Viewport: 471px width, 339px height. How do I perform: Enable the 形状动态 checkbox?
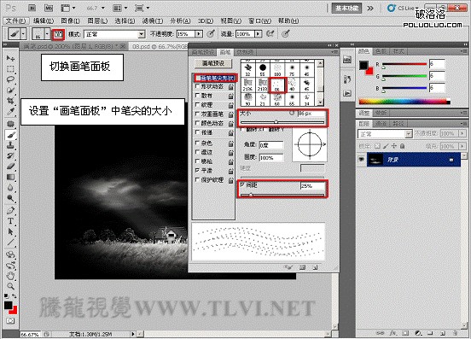(198, 86)
